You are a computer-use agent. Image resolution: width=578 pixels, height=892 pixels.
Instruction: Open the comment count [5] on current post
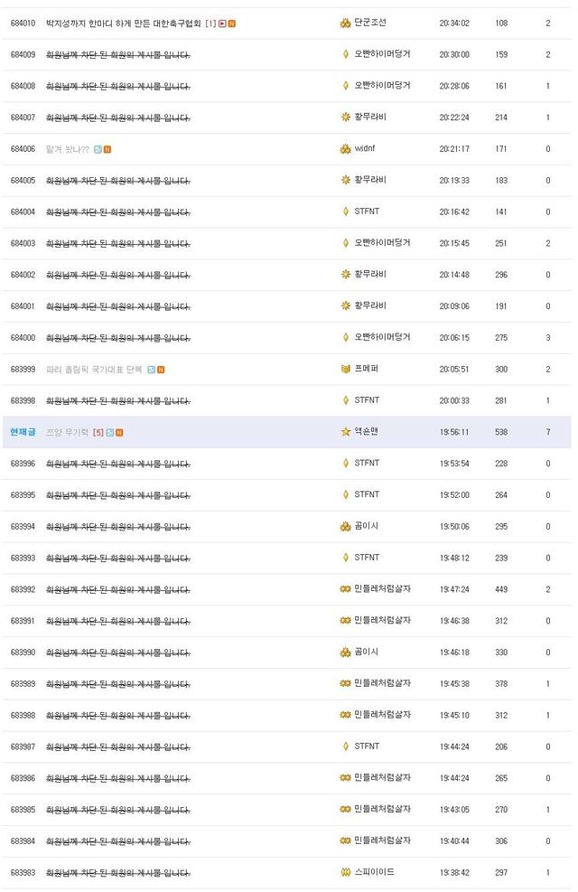click(98, 432)
